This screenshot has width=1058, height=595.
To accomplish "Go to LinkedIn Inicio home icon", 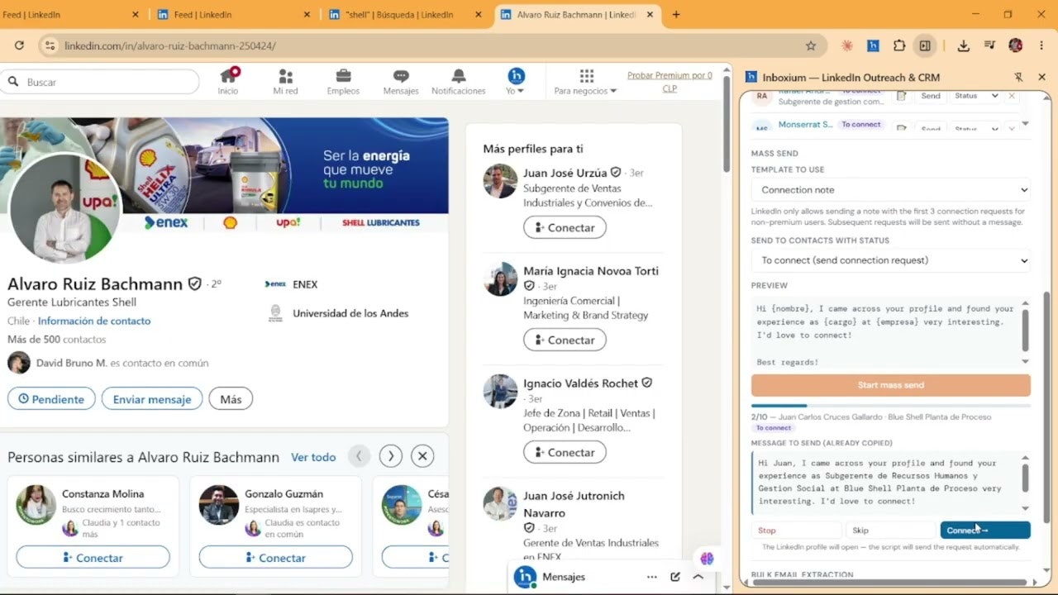I will 228,81.
